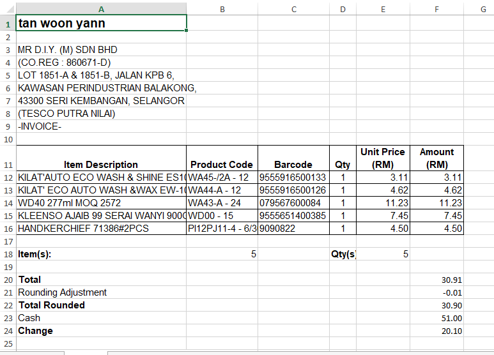This screenshot has height=355, width=494.
Task: Click product code WA44-A - 12
Action: [222, 190]
